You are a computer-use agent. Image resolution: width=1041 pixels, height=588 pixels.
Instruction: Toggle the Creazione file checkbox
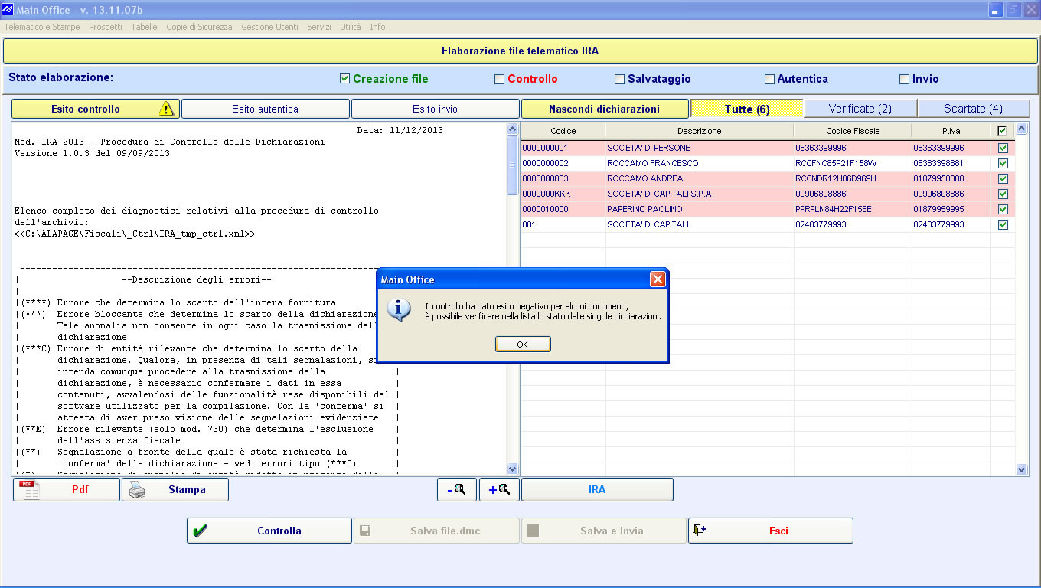point(345,79)
